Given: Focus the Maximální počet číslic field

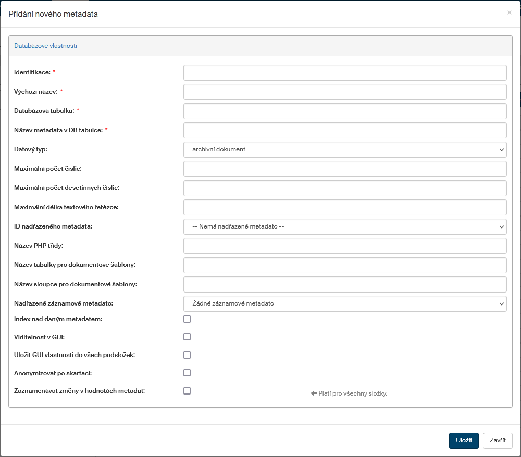Looking at the screenshot, I should [x=345, y=169].
